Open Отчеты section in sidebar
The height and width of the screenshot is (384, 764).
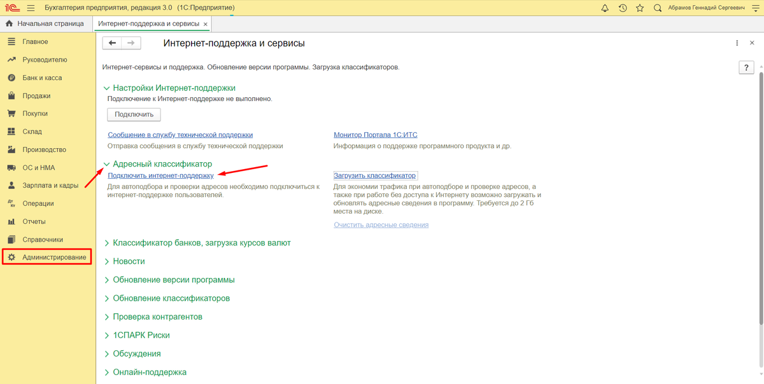coord(34,222)
